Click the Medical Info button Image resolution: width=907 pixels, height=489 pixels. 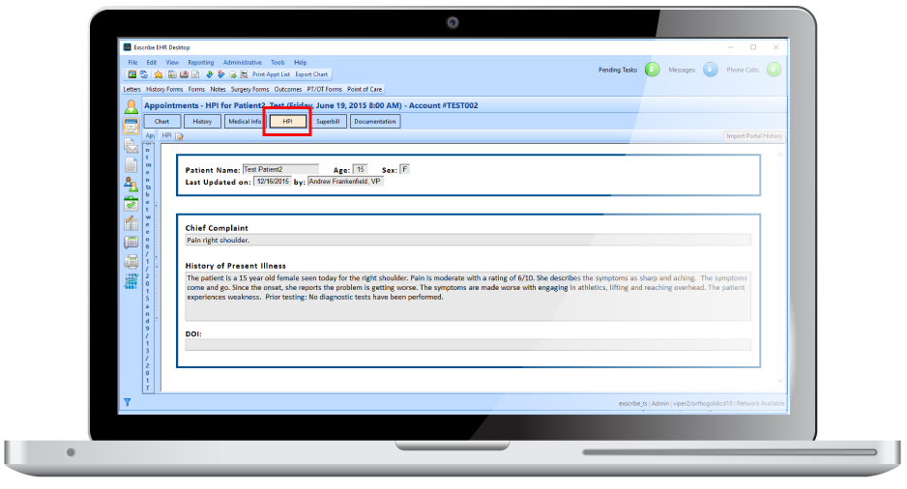(x=244, y=122)
